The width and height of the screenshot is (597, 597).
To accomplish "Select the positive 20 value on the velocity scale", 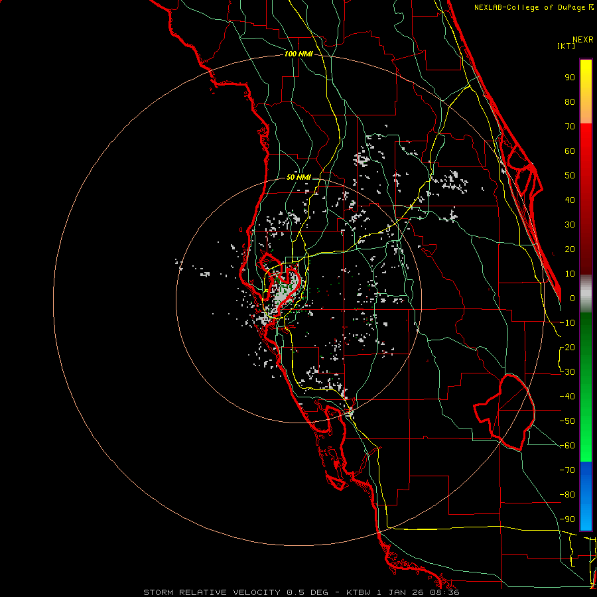I will pyautogui.click(x=570, y=249).
